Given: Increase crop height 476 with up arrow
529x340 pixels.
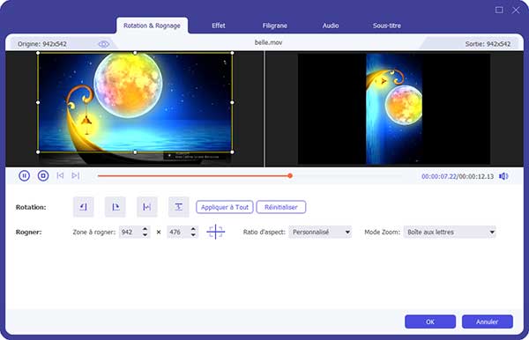Looking at the screenshot, I should point(193,229).
